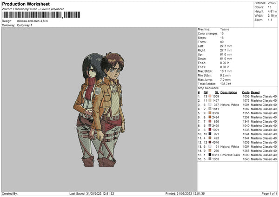Image resolution: width=279 pixels, height=197 pixels.
Task: Click the brown swatch beside stitch count 423
Action: click(x=210, y=138)
